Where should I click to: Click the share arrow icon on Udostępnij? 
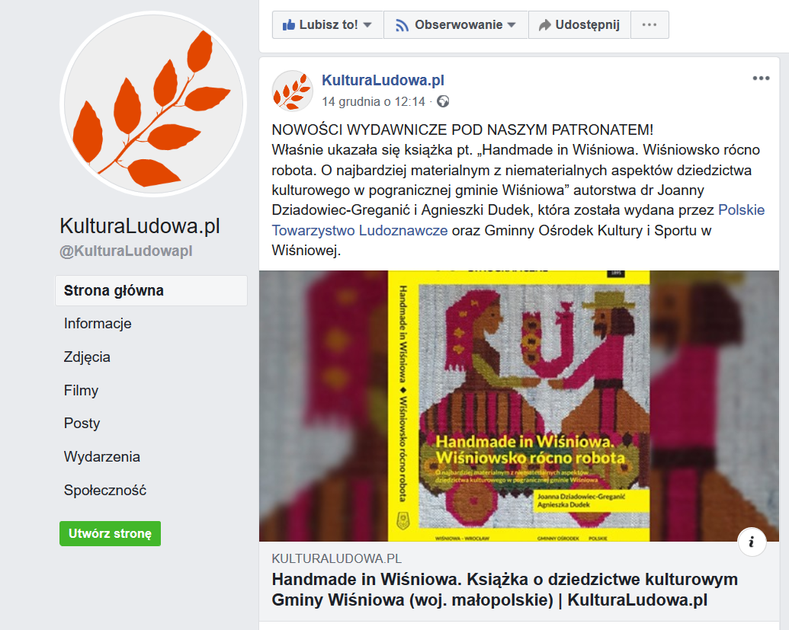click(x=544, y=25)
